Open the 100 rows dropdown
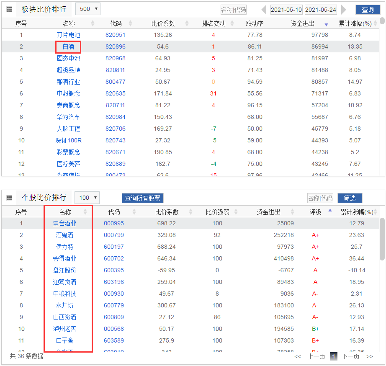 point(88,197)
